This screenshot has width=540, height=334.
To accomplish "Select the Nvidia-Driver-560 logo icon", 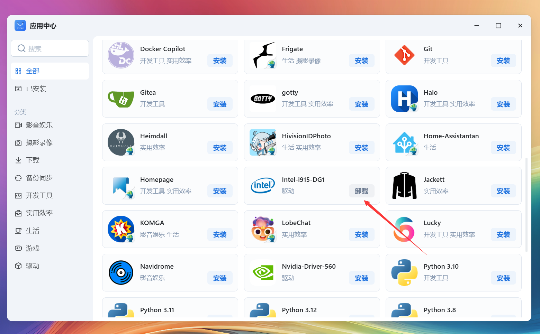I will point(263,272).
